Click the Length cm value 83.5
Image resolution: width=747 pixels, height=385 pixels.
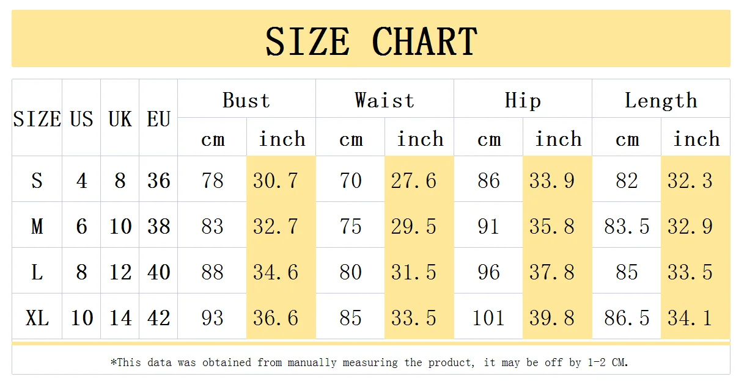click(x=627, y=225)
